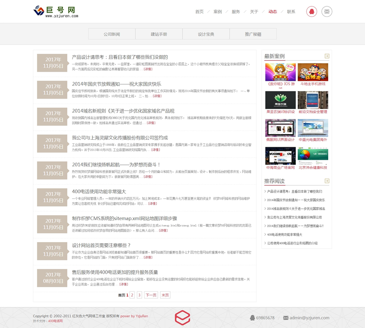Click the envelope mail icon in header
Viewport: 365px width, 328px height.
(327, 11)
